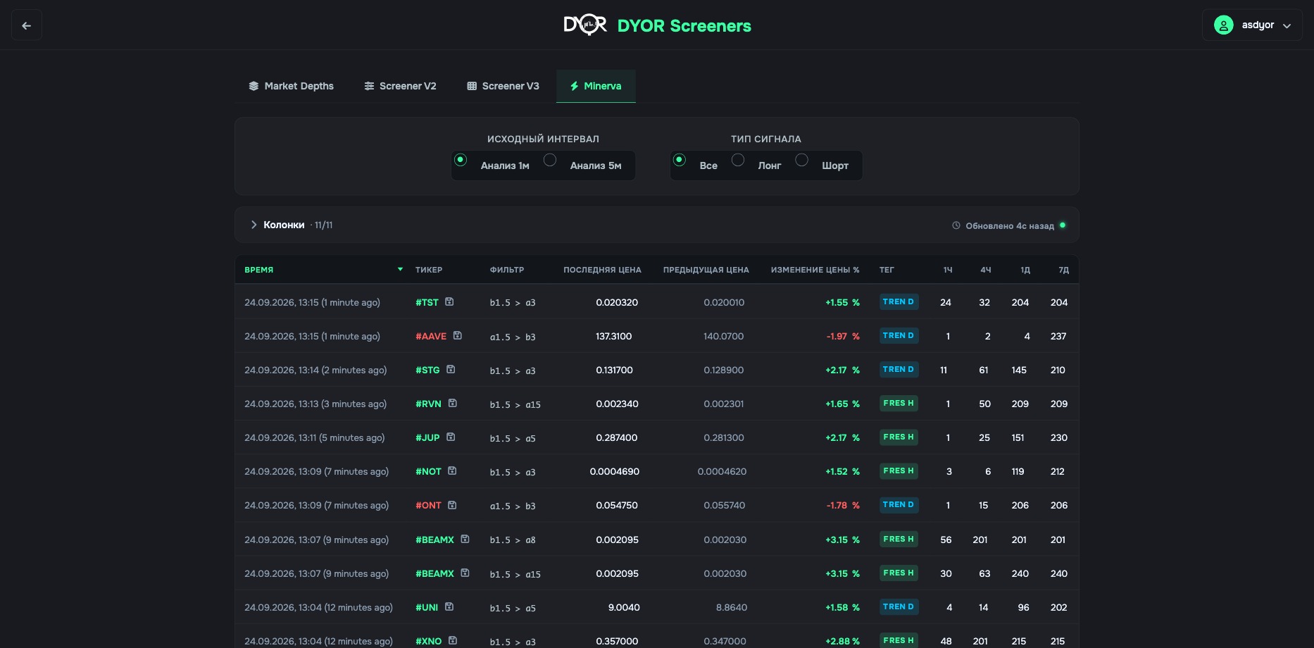This screenshot has width=1314, height=648.
Task: Toggle sort order on the Время column
Action: (324, 270)
